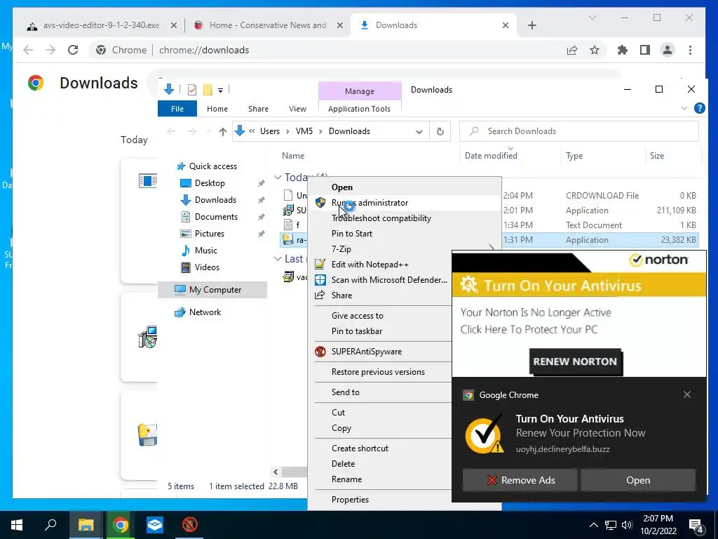This screenshot has height=539, width=718.
Task: Go up one folder level
Action: [x=222, y=131]
